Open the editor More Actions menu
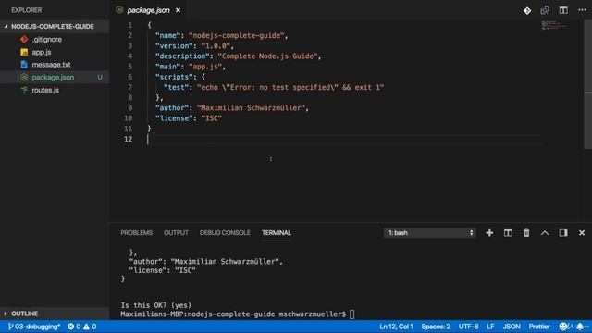 point(582,10)
